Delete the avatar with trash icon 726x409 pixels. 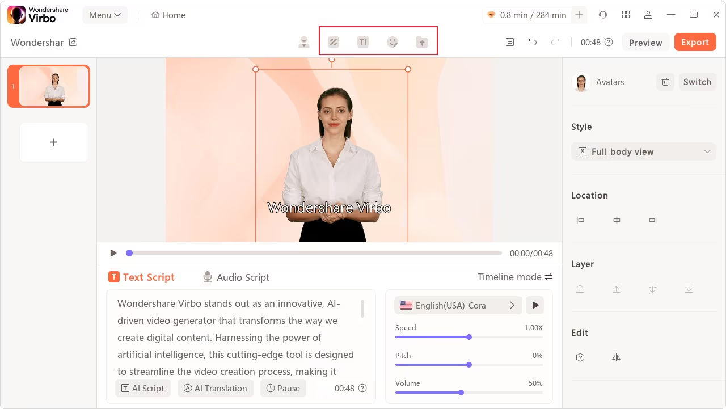[x=665, y=82]
